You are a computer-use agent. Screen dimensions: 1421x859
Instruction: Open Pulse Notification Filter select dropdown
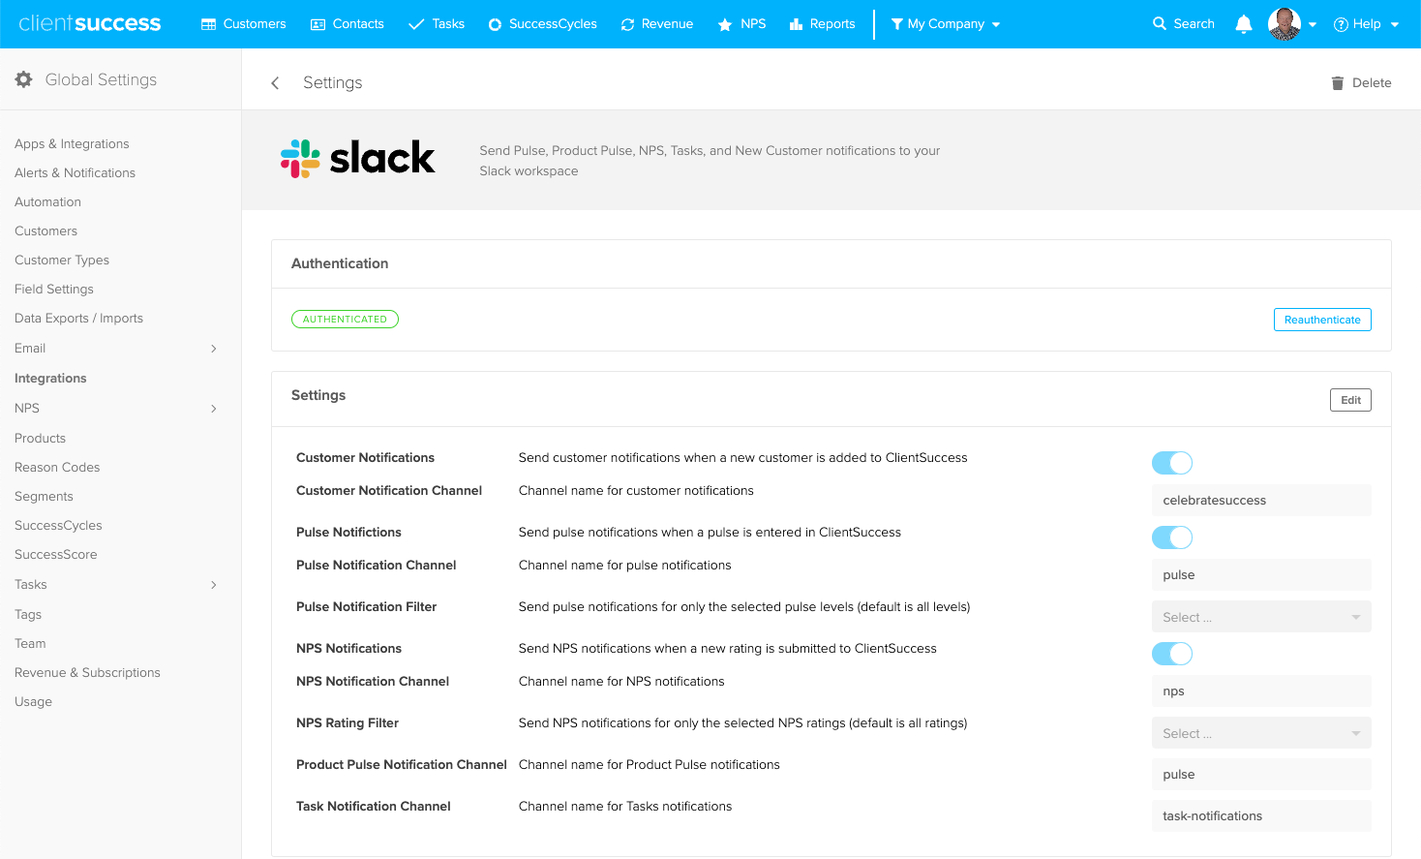[x=1261, y=617]
